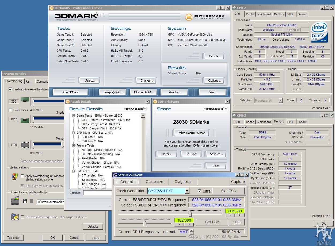Click left arrow under 192/380 value
The image size is (335, 246).
[x=179, y=225]
